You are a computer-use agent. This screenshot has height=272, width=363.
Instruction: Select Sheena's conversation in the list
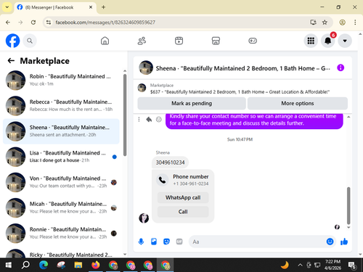(61, 131)
